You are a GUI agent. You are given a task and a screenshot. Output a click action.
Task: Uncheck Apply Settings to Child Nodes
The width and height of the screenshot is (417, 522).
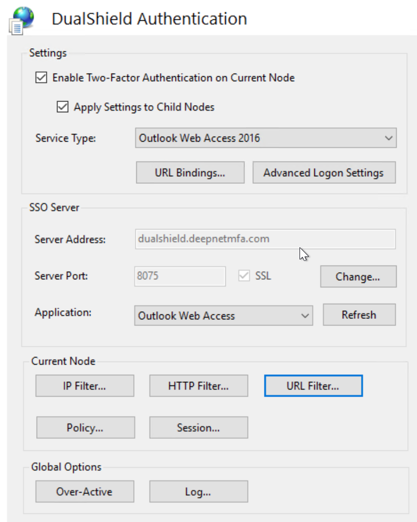pos(62,107)
